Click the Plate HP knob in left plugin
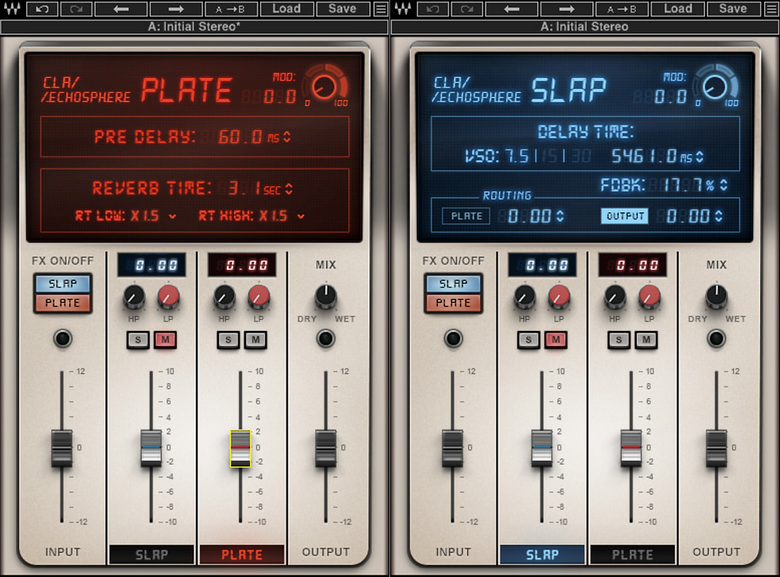This screenshot has width=780, height=577. (224, 296)
